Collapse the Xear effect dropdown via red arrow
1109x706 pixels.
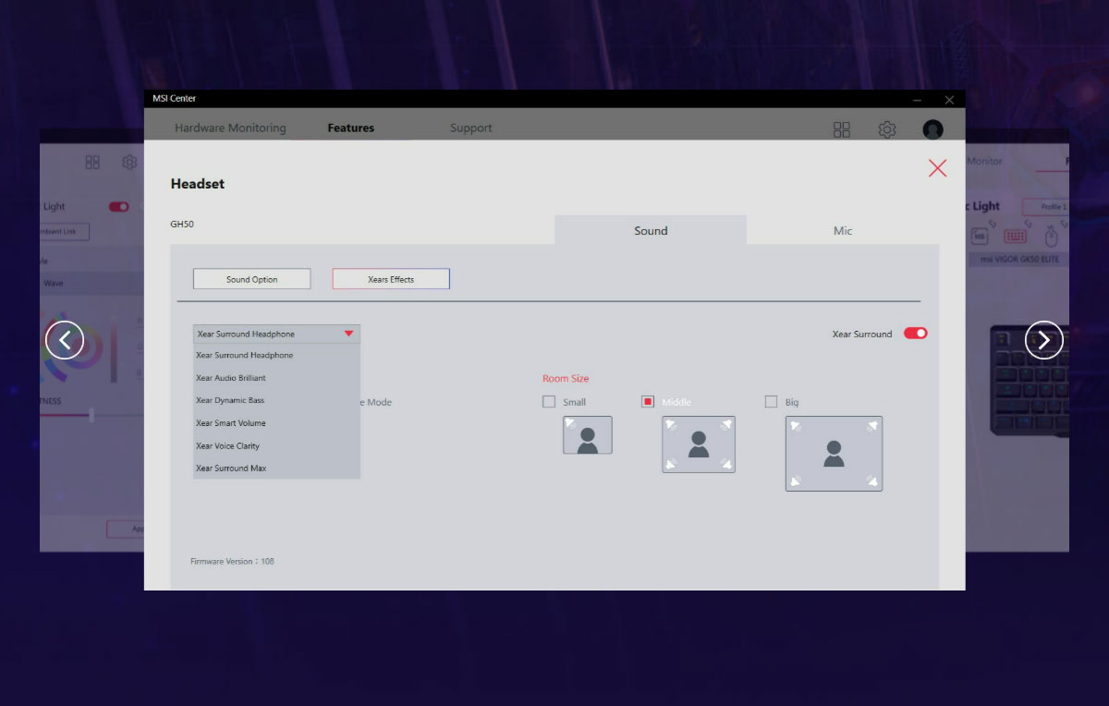tap(348, 334)
